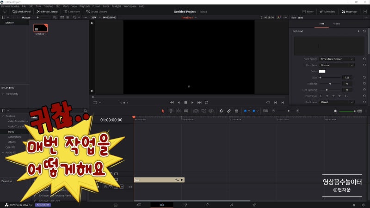Collapse the Toolbox tree

tap(3, 116)
